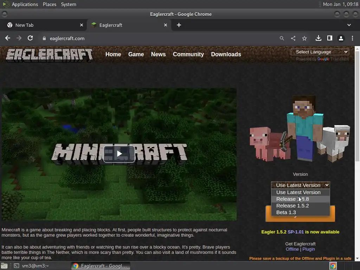
Task: Share this page via the share icon
Action: point(293,38)
